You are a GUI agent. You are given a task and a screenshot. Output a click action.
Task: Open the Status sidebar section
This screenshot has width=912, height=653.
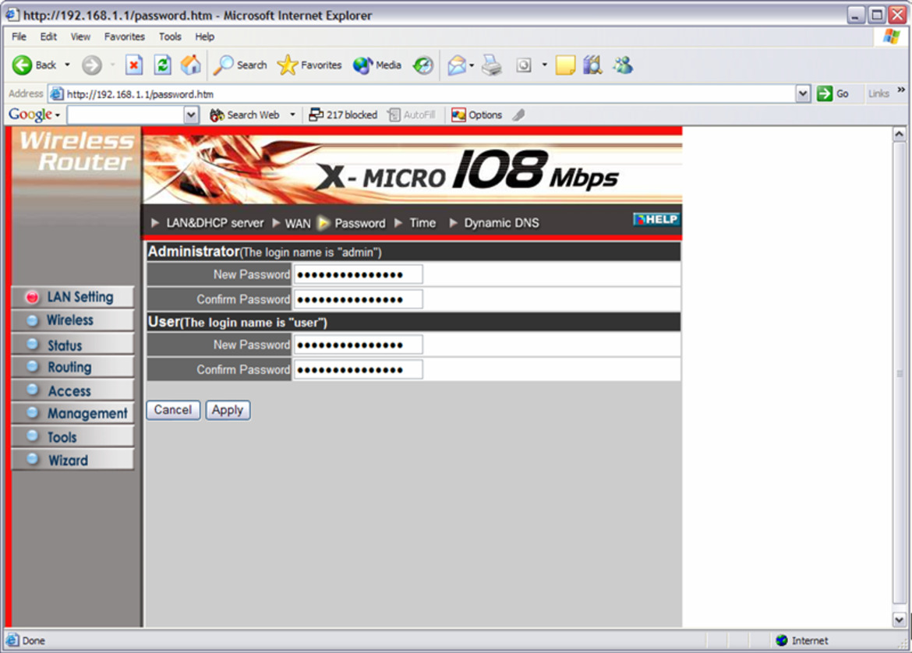click(72, 345)
